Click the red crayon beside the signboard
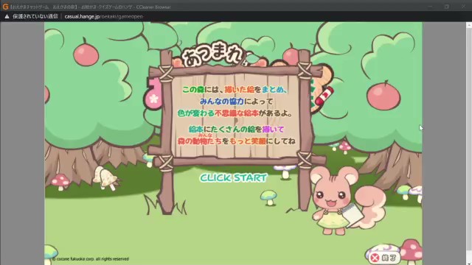This screenshot has height=265, width=472. coord(324,96)
